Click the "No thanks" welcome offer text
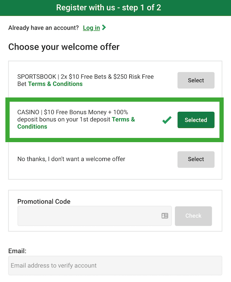This screenshot has height=282, width=231. (71, 159)
